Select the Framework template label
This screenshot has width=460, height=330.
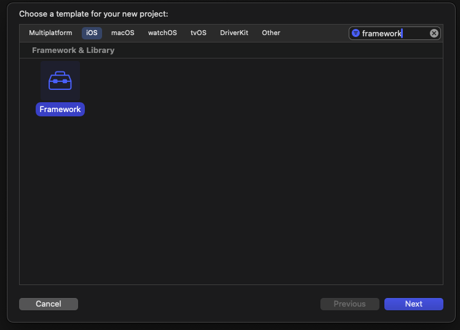(60, 109)
